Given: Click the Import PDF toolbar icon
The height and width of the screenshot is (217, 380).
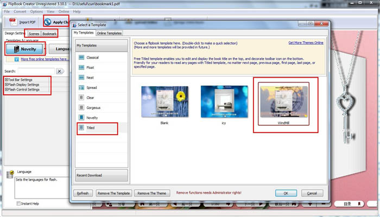Looking at the screenshot, I should [x=13, y=22].
